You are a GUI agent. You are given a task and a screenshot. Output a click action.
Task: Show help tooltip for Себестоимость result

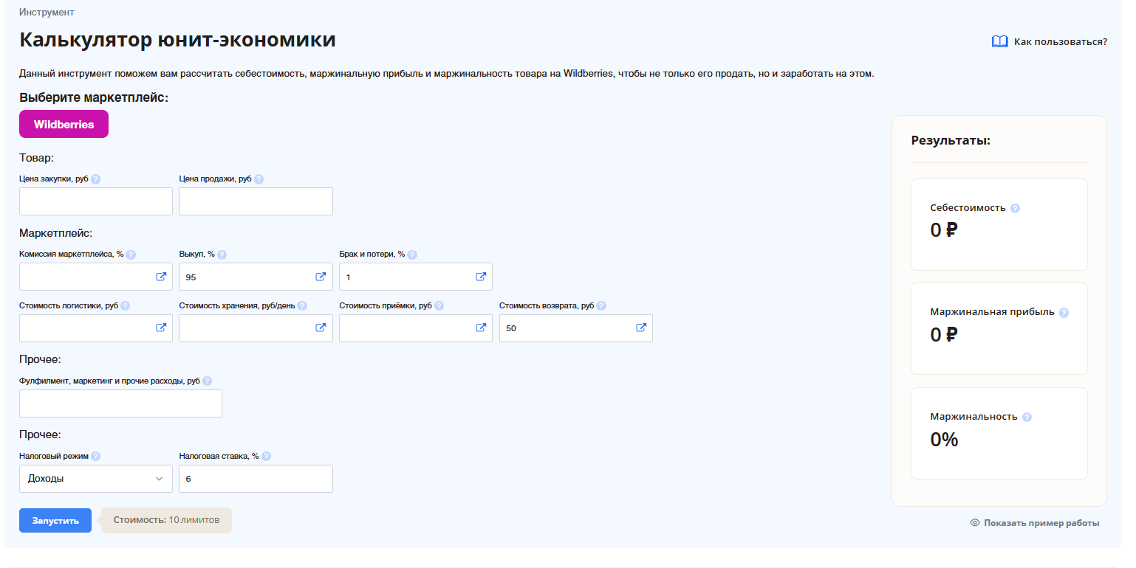1015,208
